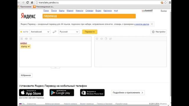Click the resize handle below source text box

click(55, 68)
